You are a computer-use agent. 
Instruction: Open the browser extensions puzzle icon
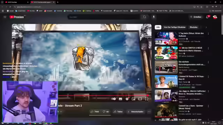207,7
